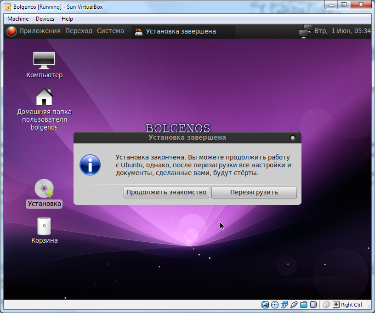Open the Система menu

[x=110, y=31]
